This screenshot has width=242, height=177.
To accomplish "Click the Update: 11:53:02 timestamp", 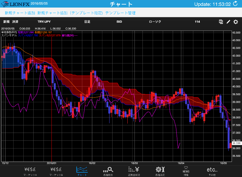I will click(x=213, y=4).
